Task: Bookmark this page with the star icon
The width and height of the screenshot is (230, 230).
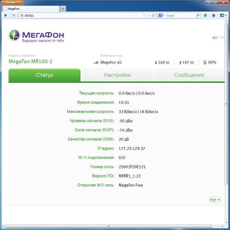Action: point(144,16)
